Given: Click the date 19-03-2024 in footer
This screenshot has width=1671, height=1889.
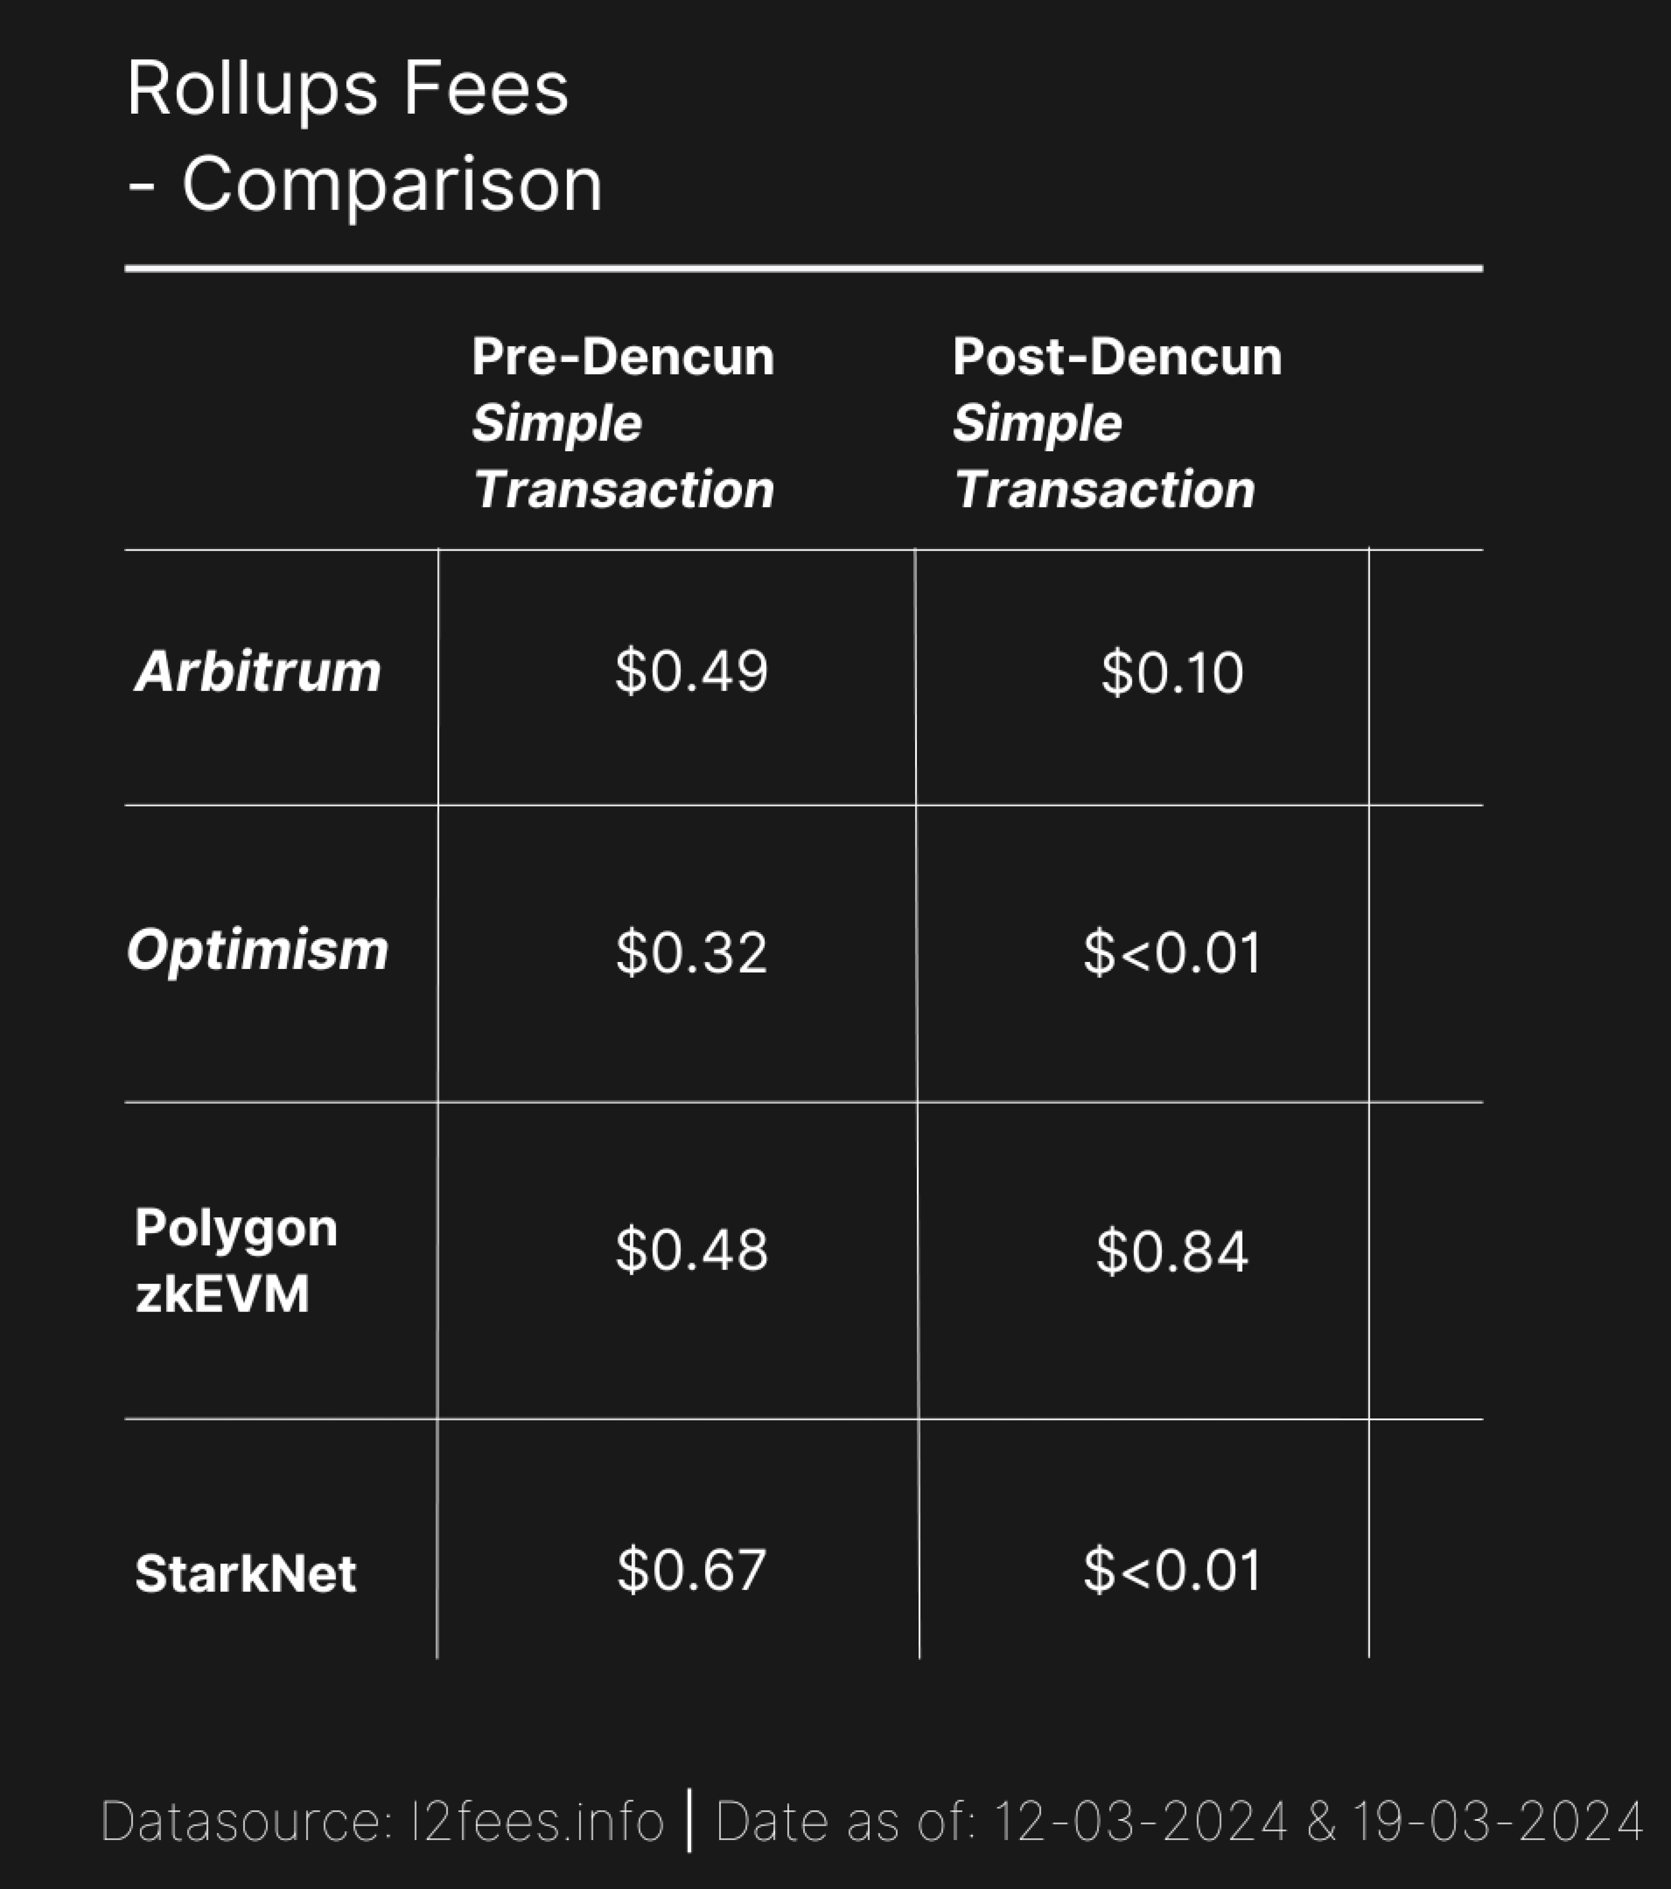Looking at the screenshot, I should (1498, 1822).
